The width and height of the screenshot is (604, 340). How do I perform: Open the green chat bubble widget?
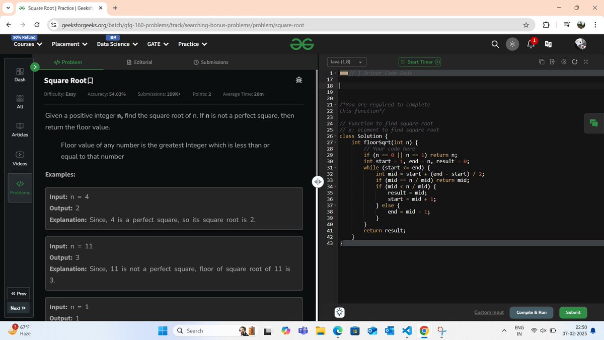pyautogui.click(x=594, y=123)
